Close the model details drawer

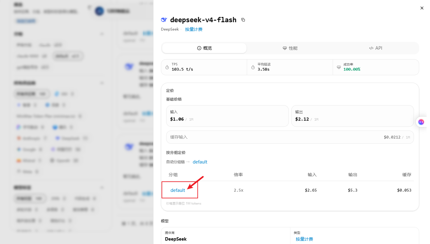click(422, 8)
